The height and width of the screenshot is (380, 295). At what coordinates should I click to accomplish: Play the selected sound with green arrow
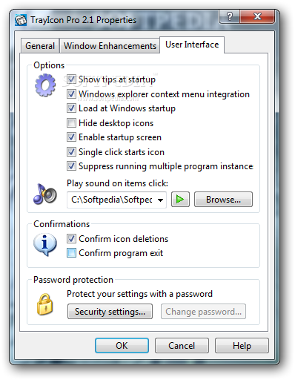[180, 199]
